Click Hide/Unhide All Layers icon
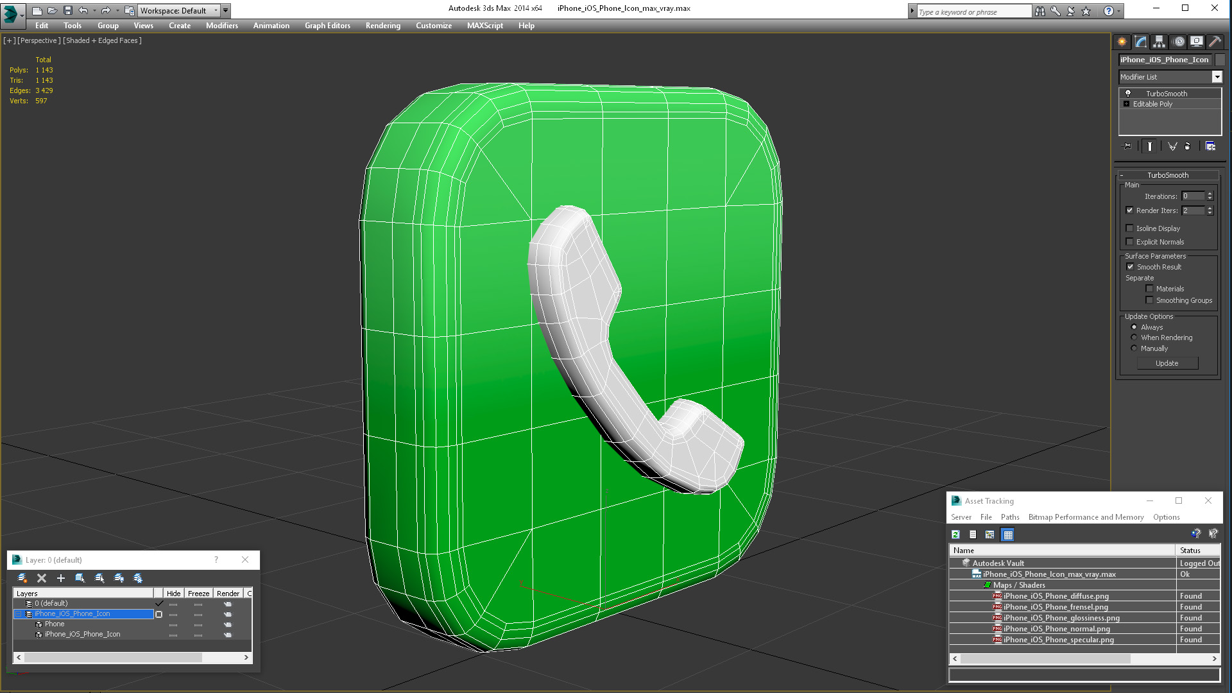 [x=119, y=578]
